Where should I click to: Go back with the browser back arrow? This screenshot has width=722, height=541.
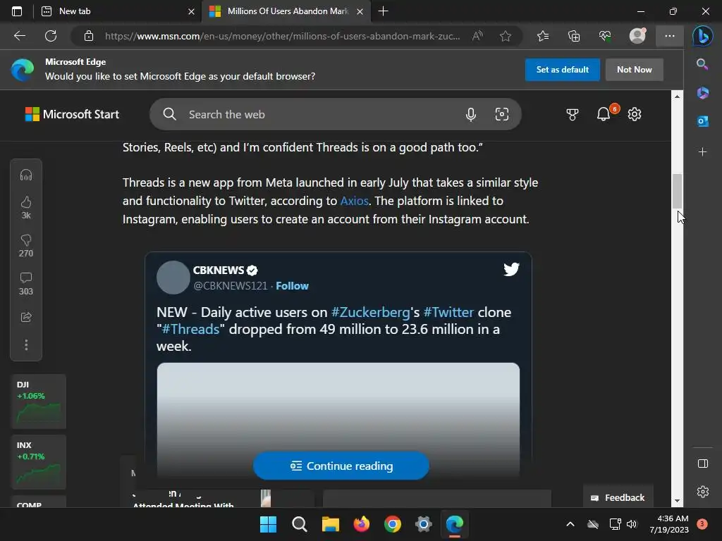click(20, 36)
